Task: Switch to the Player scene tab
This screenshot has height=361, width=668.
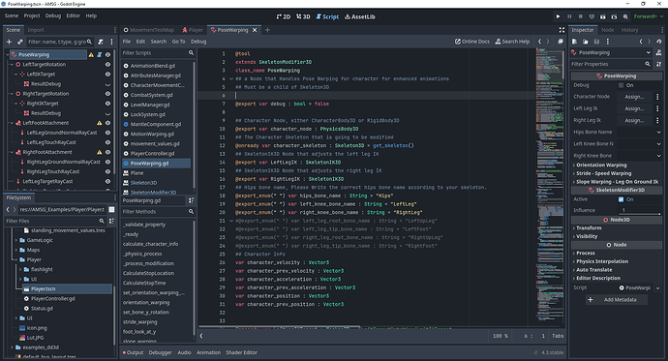Action: pos(193,30)
